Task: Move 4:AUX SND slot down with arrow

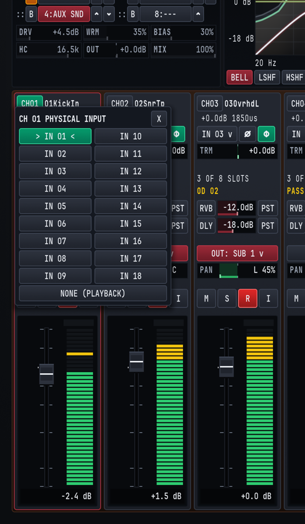Action: 109,14
